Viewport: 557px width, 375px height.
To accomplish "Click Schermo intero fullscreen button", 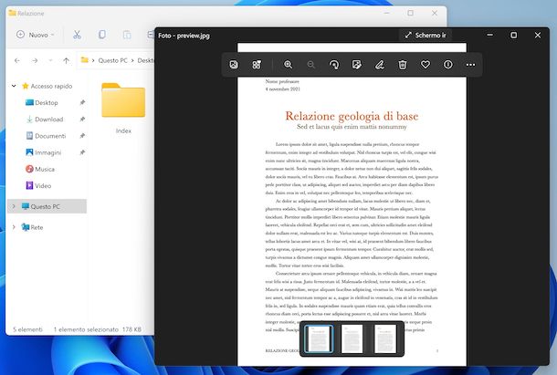I will tap(426, 36).
